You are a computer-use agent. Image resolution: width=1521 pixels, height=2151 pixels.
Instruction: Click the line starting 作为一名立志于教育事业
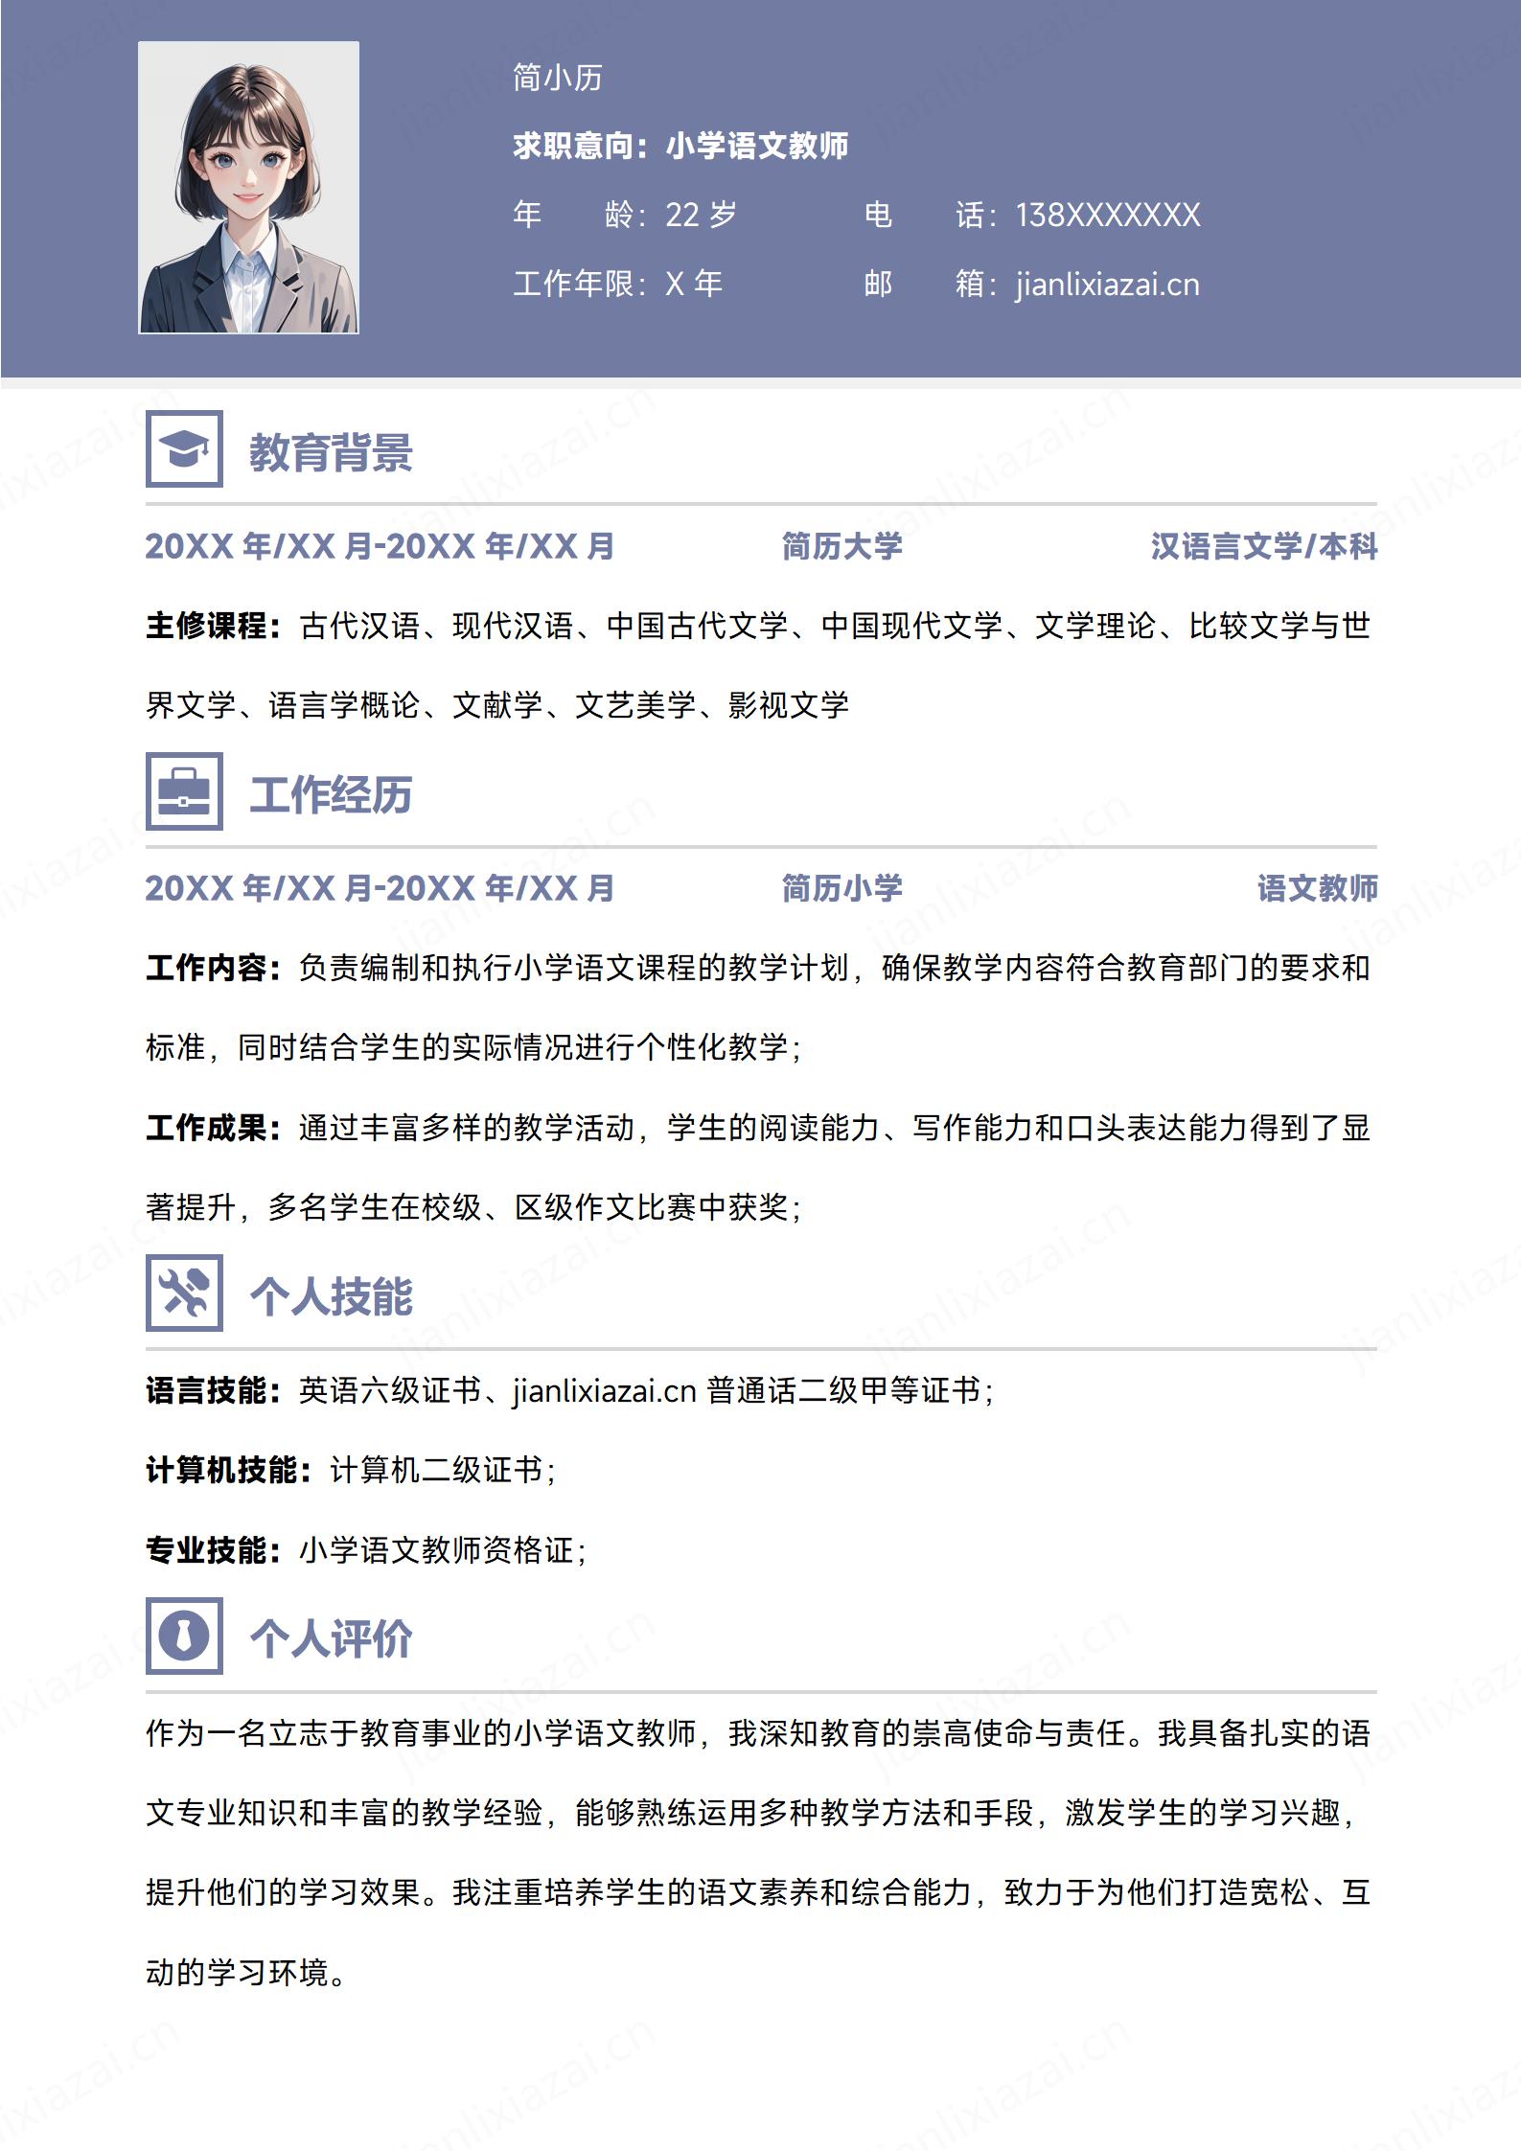758,1733
